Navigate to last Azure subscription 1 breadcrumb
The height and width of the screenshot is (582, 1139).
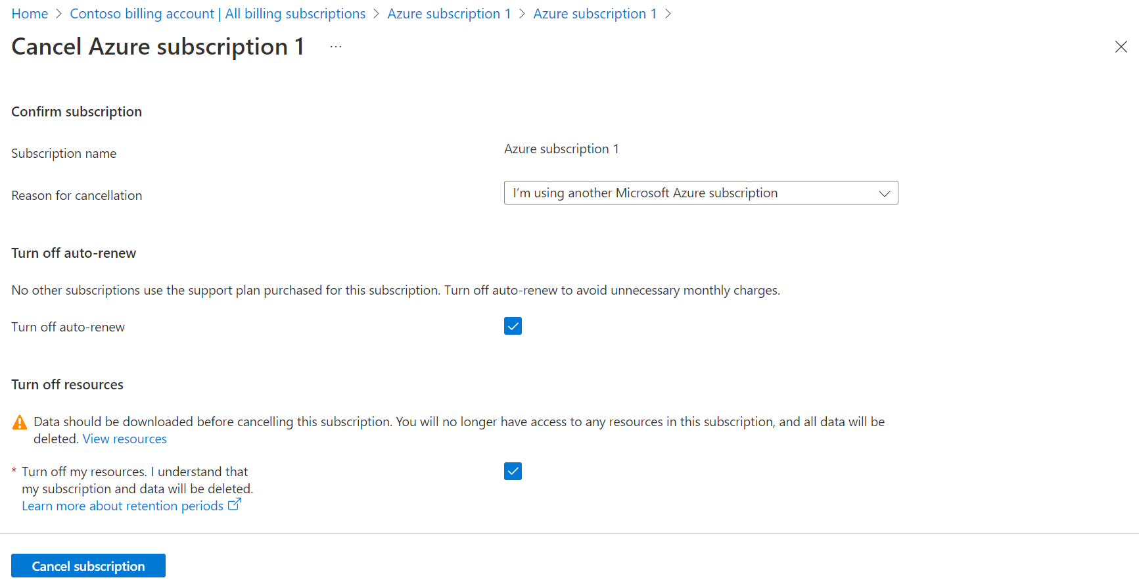(595, 14)
